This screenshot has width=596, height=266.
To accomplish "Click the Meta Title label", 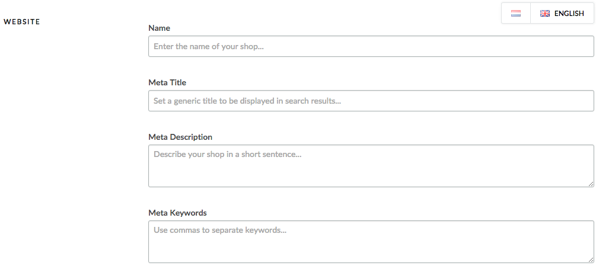I will tap(167, 82).
